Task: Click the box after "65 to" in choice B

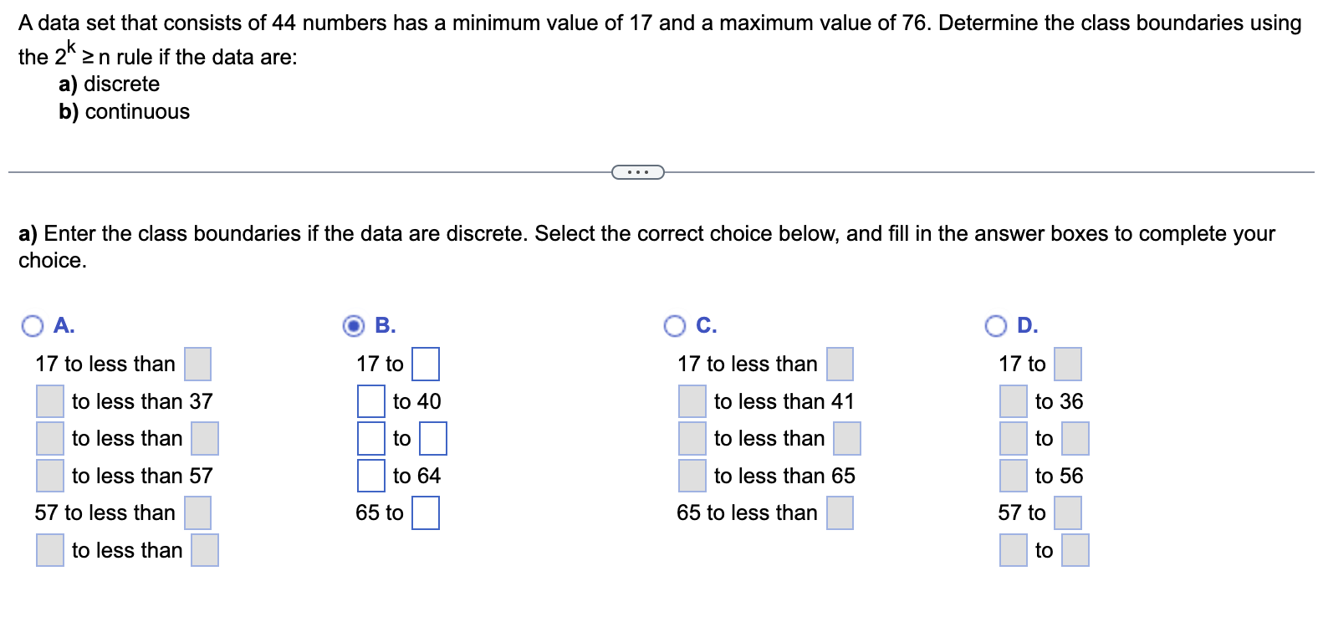Action: click(425, 512)
